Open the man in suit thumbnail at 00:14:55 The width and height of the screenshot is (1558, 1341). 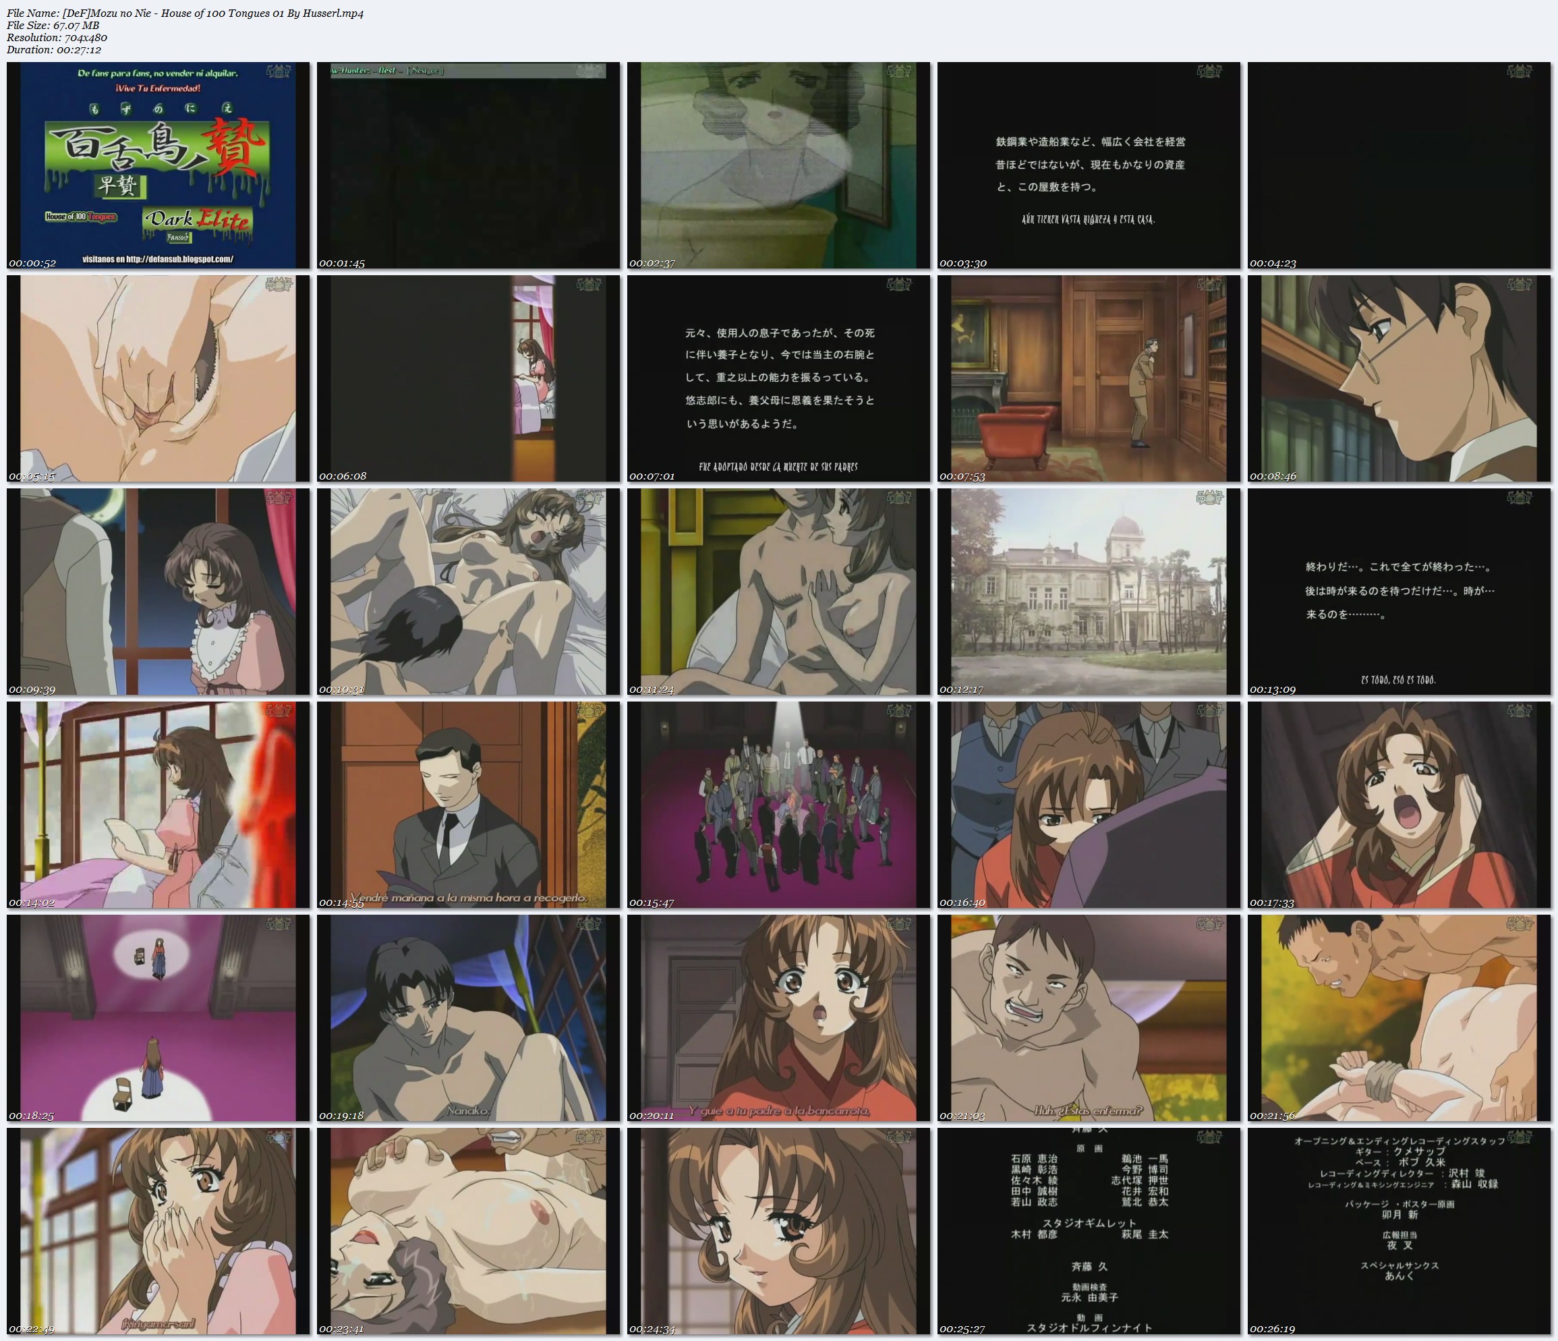tap(469, 805)
